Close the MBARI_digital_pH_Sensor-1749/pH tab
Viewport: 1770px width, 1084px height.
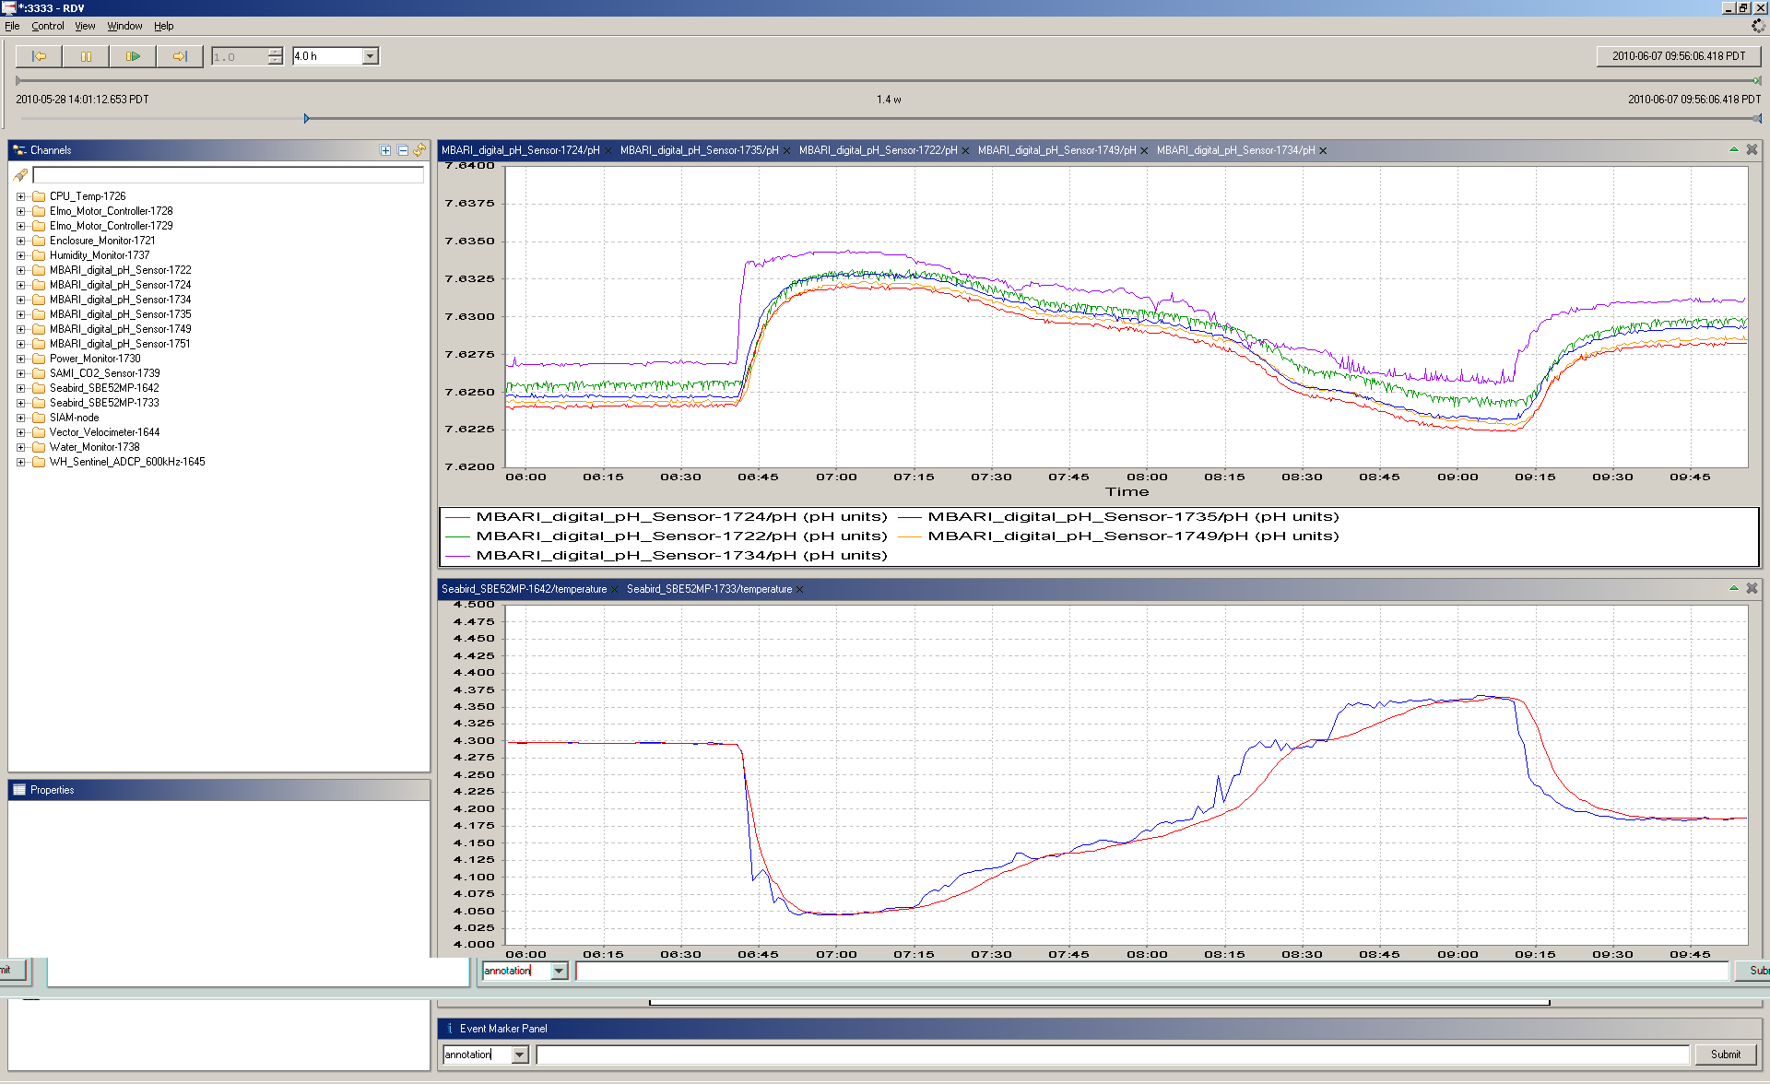tap(1144, 151)
